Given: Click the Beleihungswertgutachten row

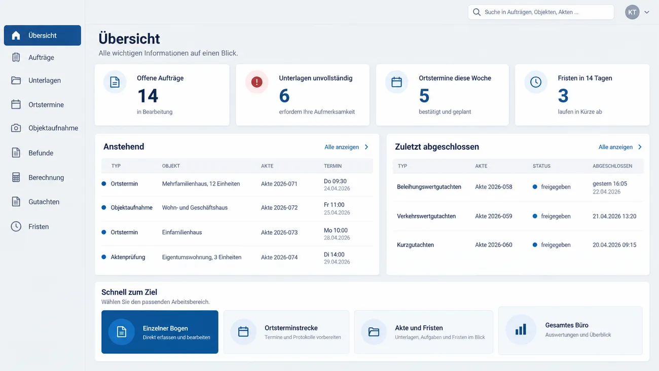Looking at the screenshot, I should point(518,187).
